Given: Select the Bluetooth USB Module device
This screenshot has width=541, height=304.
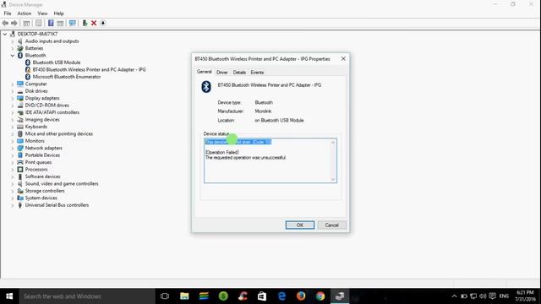Looking at the screenshot, I should (57, 62).
